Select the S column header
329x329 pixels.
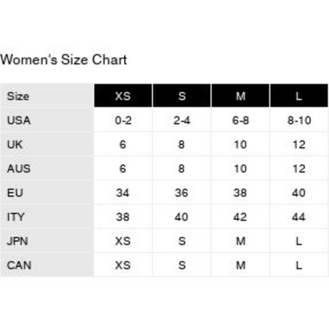click(182, 96)
